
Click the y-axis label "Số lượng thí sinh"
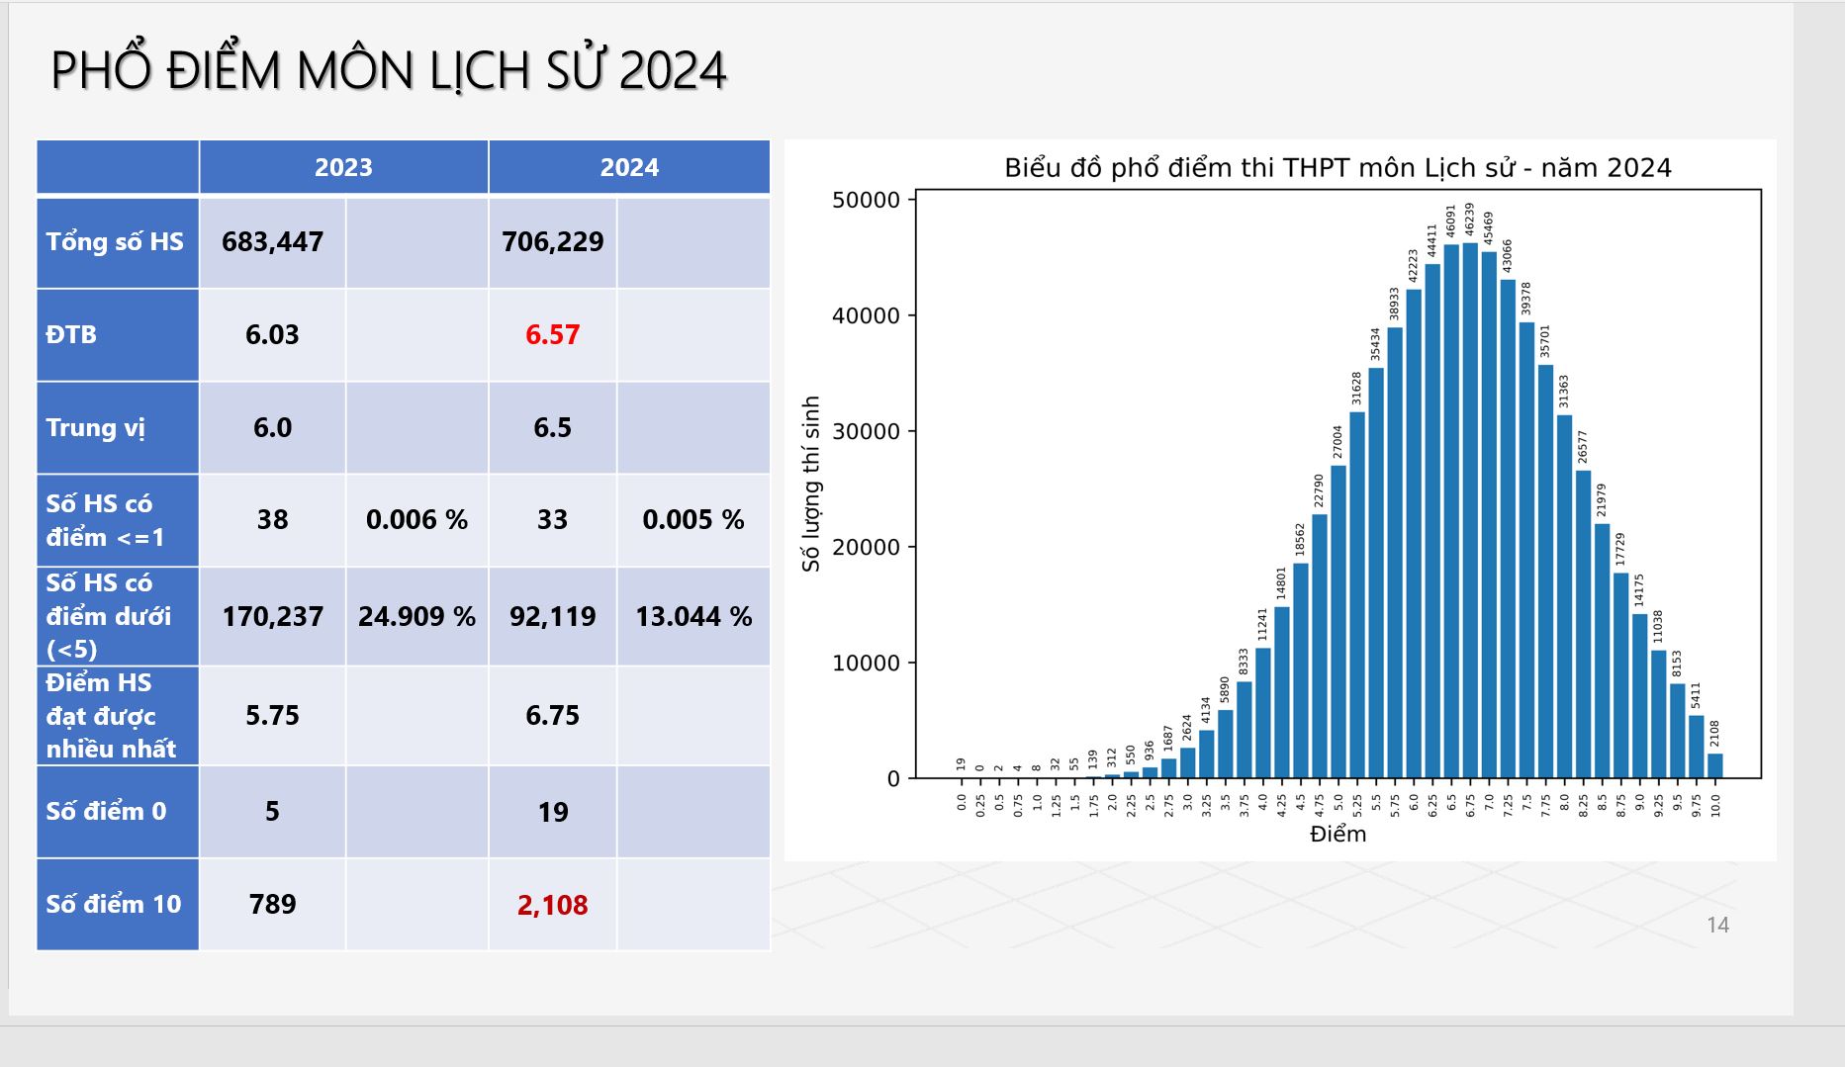[811, 484]
